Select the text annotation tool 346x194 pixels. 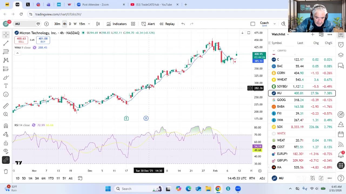tap(6, 86)
